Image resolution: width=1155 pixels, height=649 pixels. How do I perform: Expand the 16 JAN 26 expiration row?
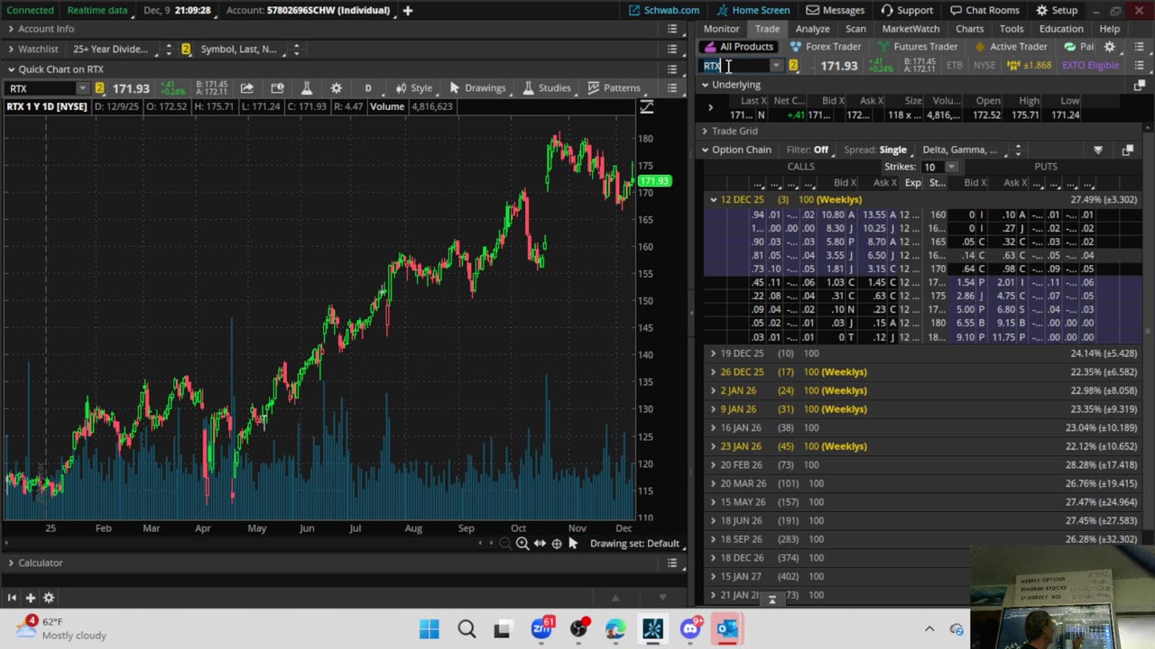pos(713,427)
